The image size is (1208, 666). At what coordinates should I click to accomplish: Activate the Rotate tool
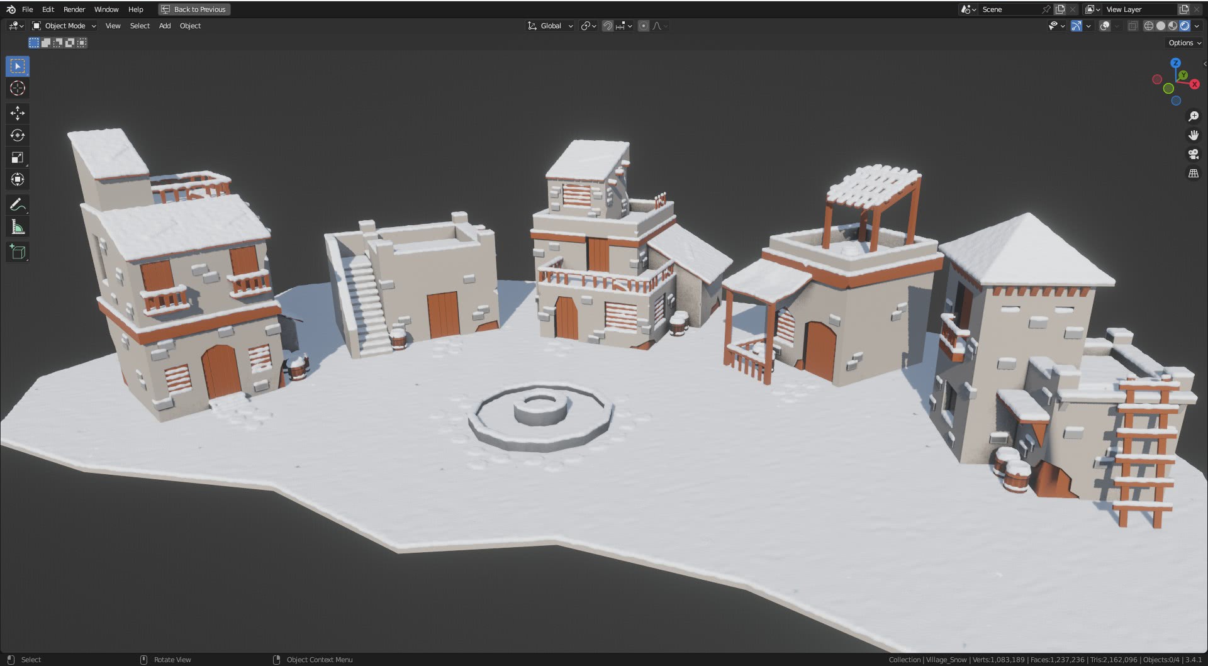(x=18, y=135)
